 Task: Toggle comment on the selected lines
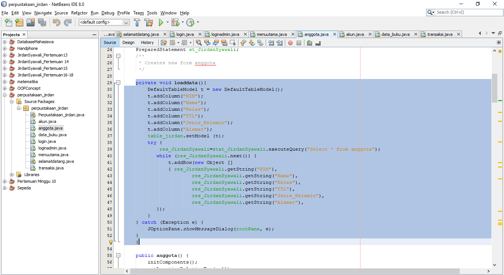pos(310,43)
